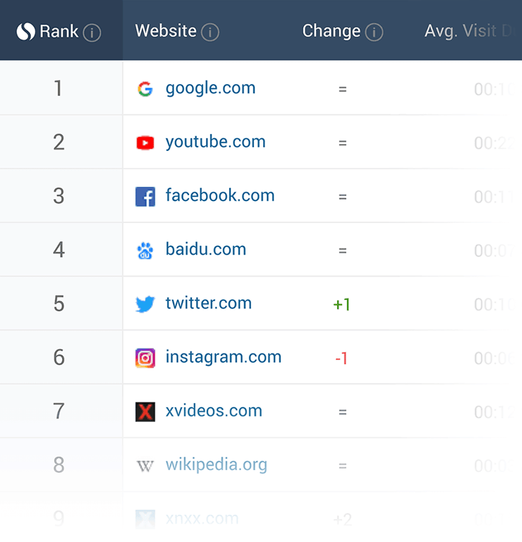Select the twitter.com link
The height and width of the screenshot is (542, 522).
pyautogui.click(x=208, y=303)
